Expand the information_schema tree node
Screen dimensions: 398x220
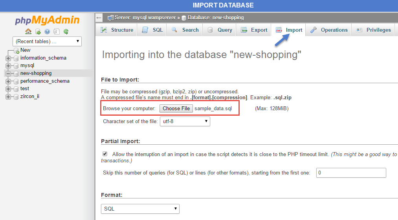coord(8,58)
